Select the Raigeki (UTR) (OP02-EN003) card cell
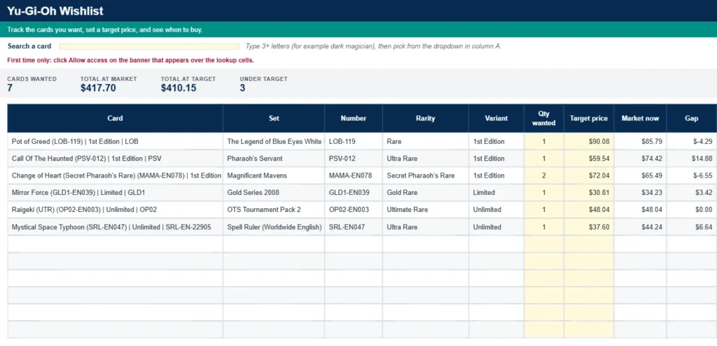The image size is (717, 346). pyautogui.click(x=116, y=210)
